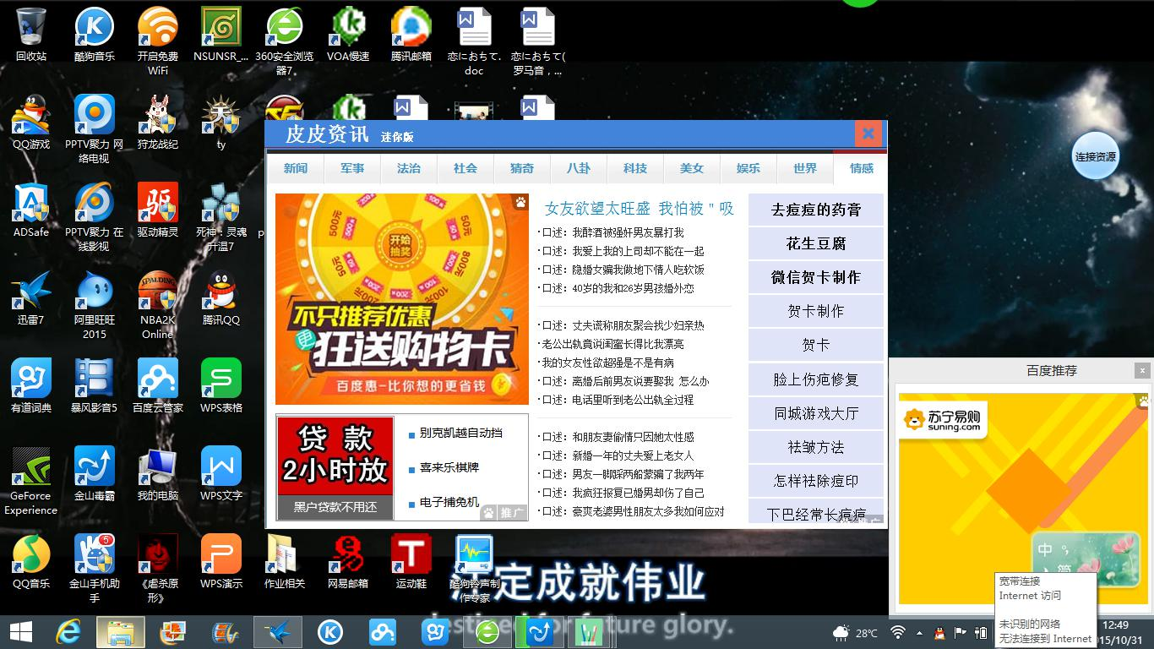
Task: Launch 迅雷7 desktop icon
Action: (30, 292)
